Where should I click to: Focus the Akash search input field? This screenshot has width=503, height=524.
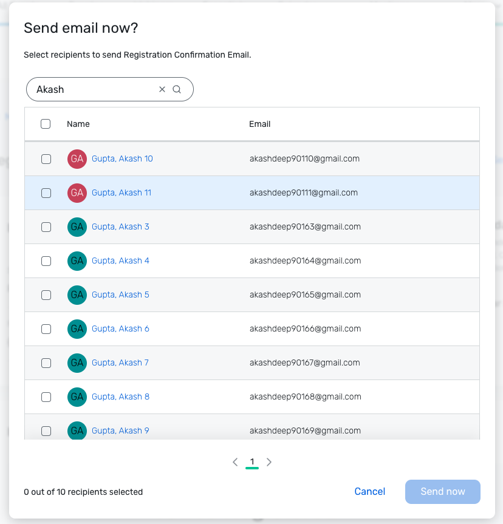click(x=95, y=89)
